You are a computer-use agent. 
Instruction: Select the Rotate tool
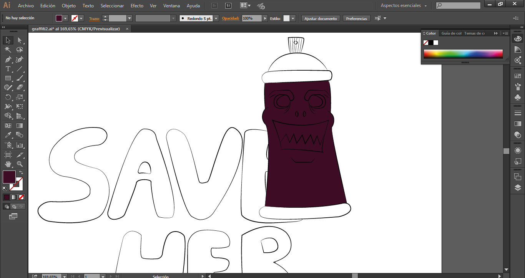[x=8, y=98]
